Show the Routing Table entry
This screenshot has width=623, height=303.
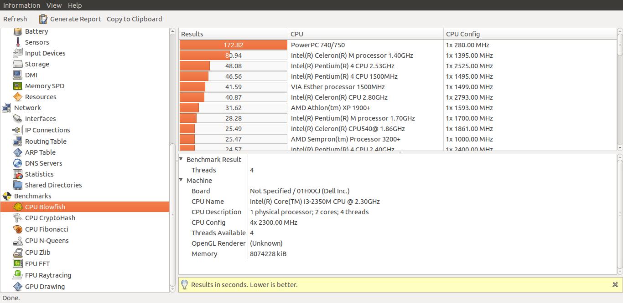click(46, 141)
